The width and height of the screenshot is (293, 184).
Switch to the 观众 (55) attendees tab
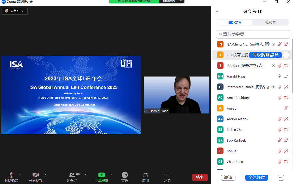270,22
